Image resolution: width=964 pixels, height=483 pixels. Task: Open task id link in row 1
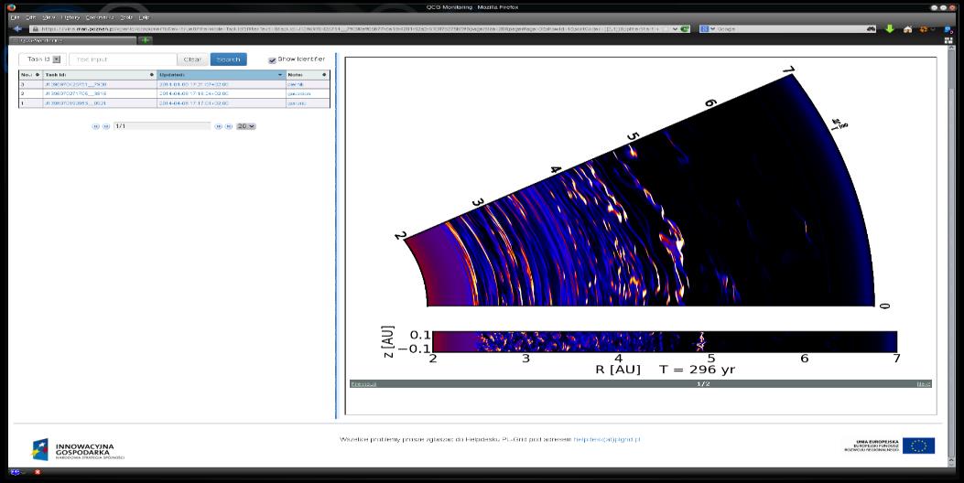tap(76, 103)
